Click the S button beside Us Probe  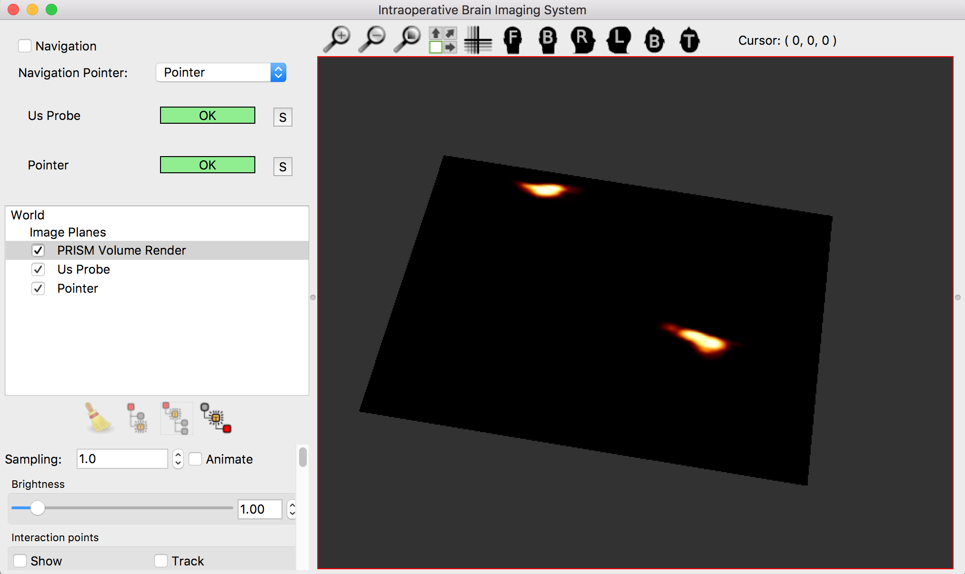coord(282,117)
